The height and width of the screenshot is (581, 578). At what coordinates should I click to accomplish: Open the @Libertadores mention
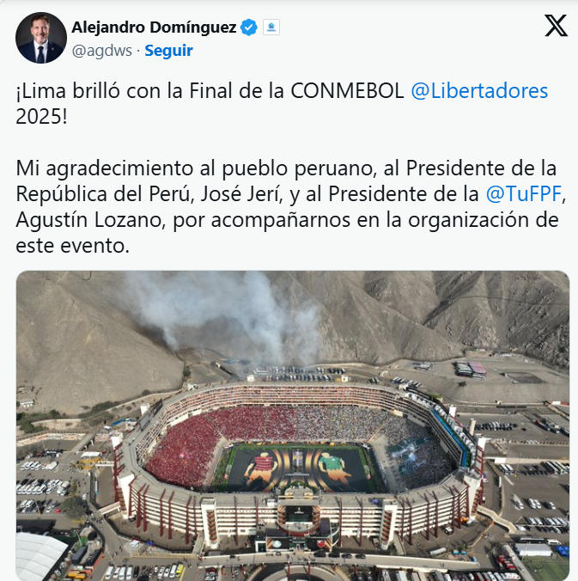pyautogui.click(x=479, y=91)
